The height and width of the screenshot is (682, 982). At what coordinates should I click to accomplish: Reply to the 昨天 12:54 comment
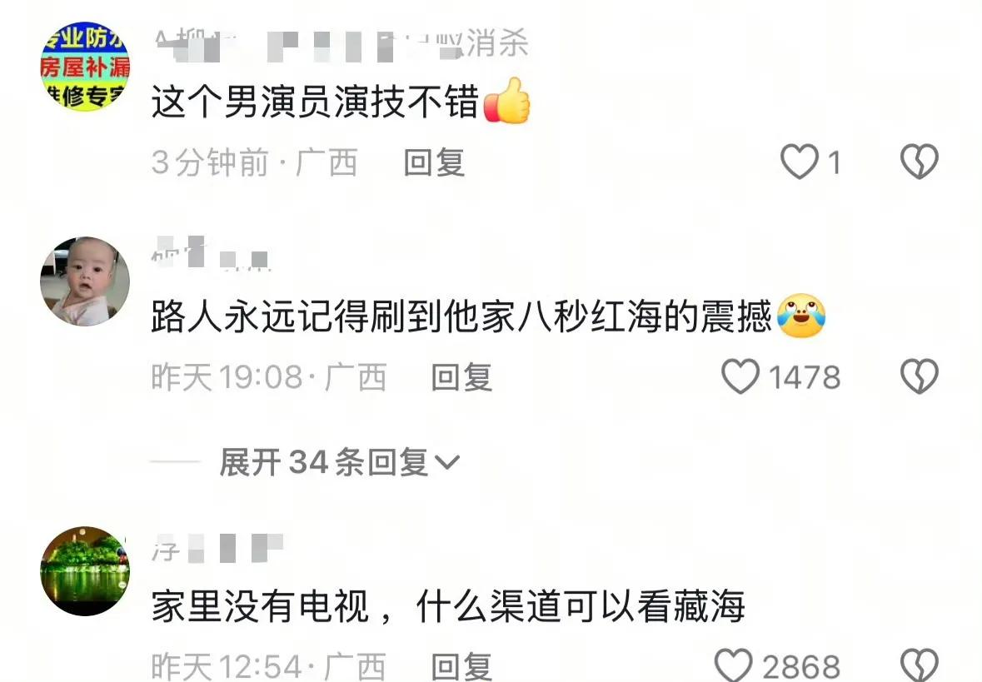pyautogui.click(x=461, y=666)
